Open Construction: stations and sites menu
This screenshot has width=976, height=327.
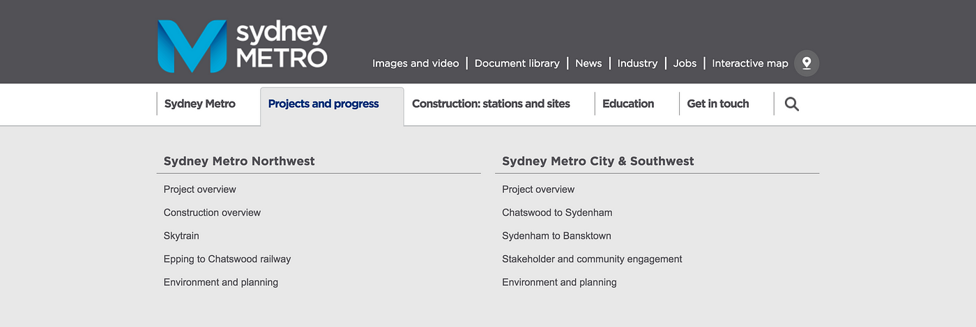pyautogui.click(x=491, y=104)
